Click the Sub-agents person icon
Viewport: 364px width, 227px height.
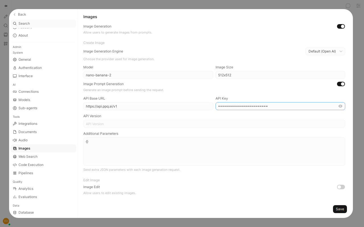coord(15,108)
